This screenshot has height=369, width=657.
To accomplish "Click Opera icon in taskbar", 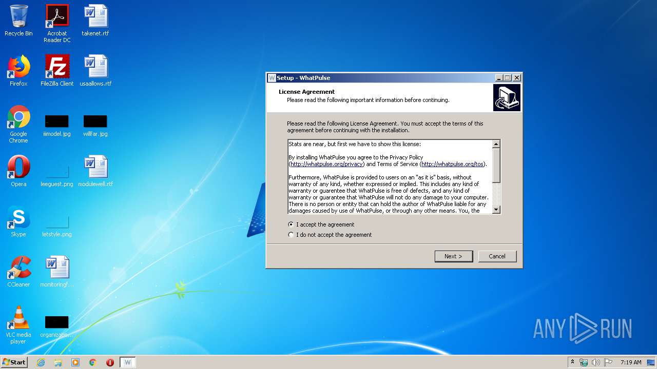I will 110,362.
